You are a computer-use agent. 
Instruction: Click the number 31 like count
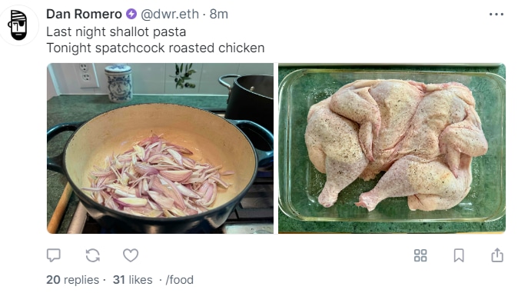click(x=119, y=280)
